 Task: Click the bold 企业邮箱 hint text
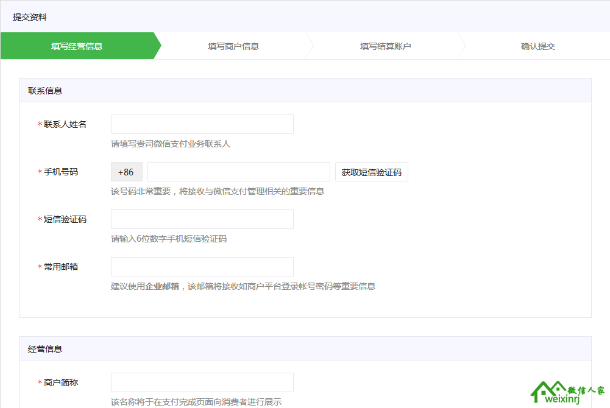pos(162,286)
